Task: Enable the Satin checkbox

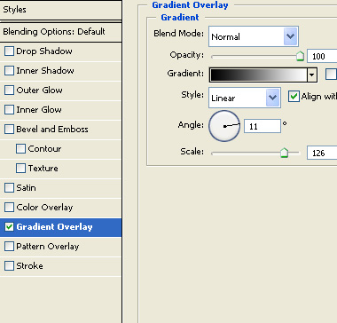Action: (x=9, y=188)
